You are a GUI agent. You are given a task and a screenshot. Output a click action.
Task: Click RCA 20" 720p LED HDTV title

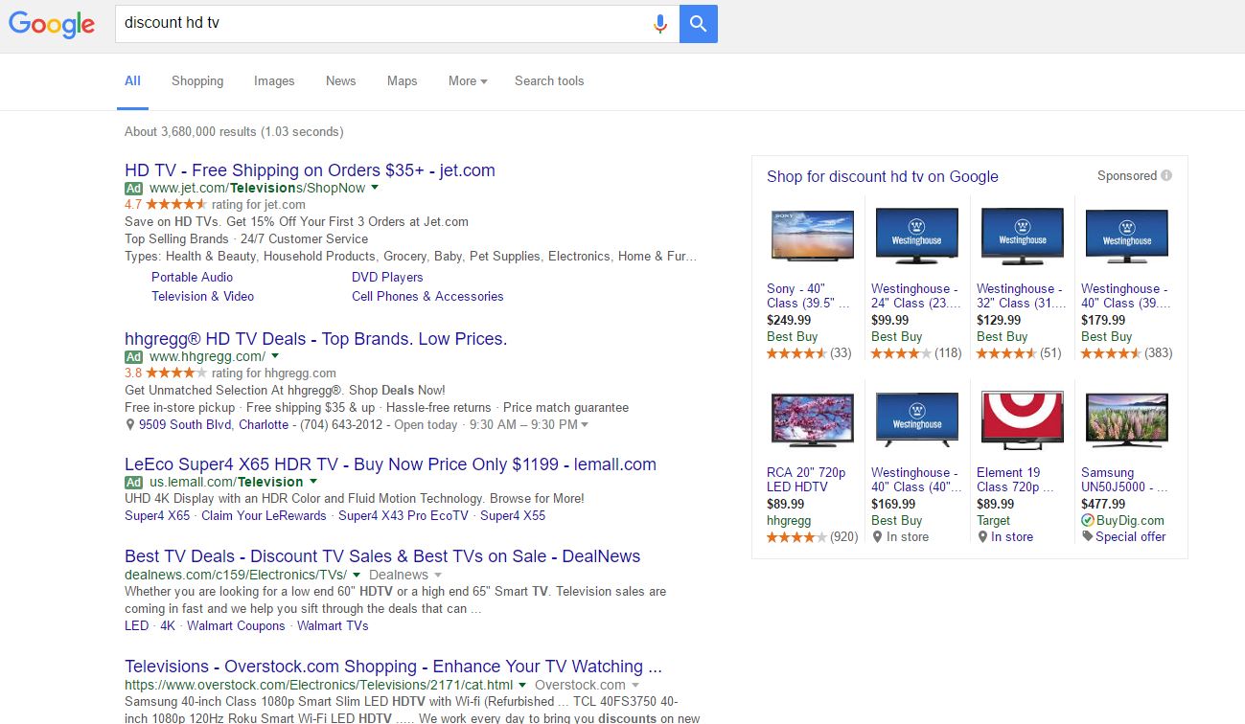[806, 480]
